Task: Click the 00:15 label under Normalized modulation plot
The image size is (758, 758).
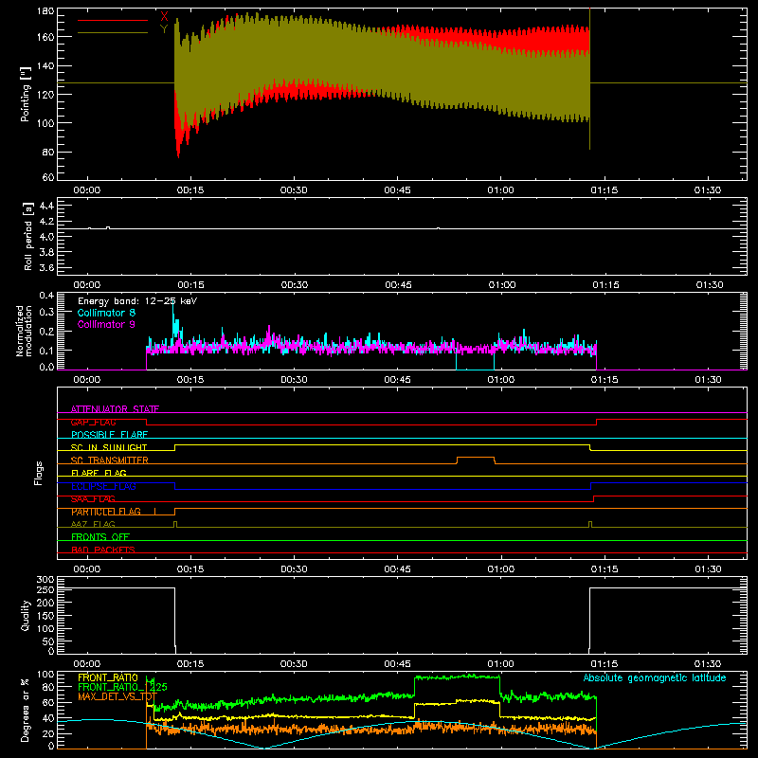Action: click(x=190, y=380)
